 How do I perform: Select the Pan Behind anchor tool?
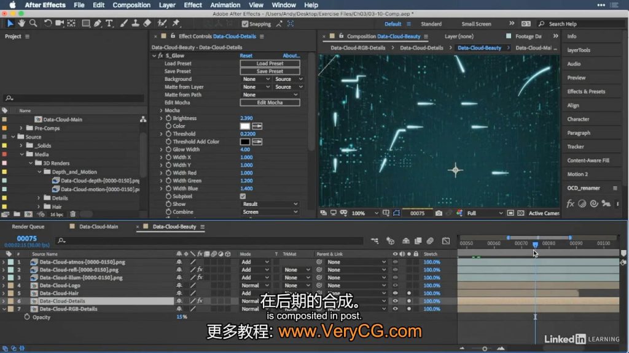tap(71, 23)
